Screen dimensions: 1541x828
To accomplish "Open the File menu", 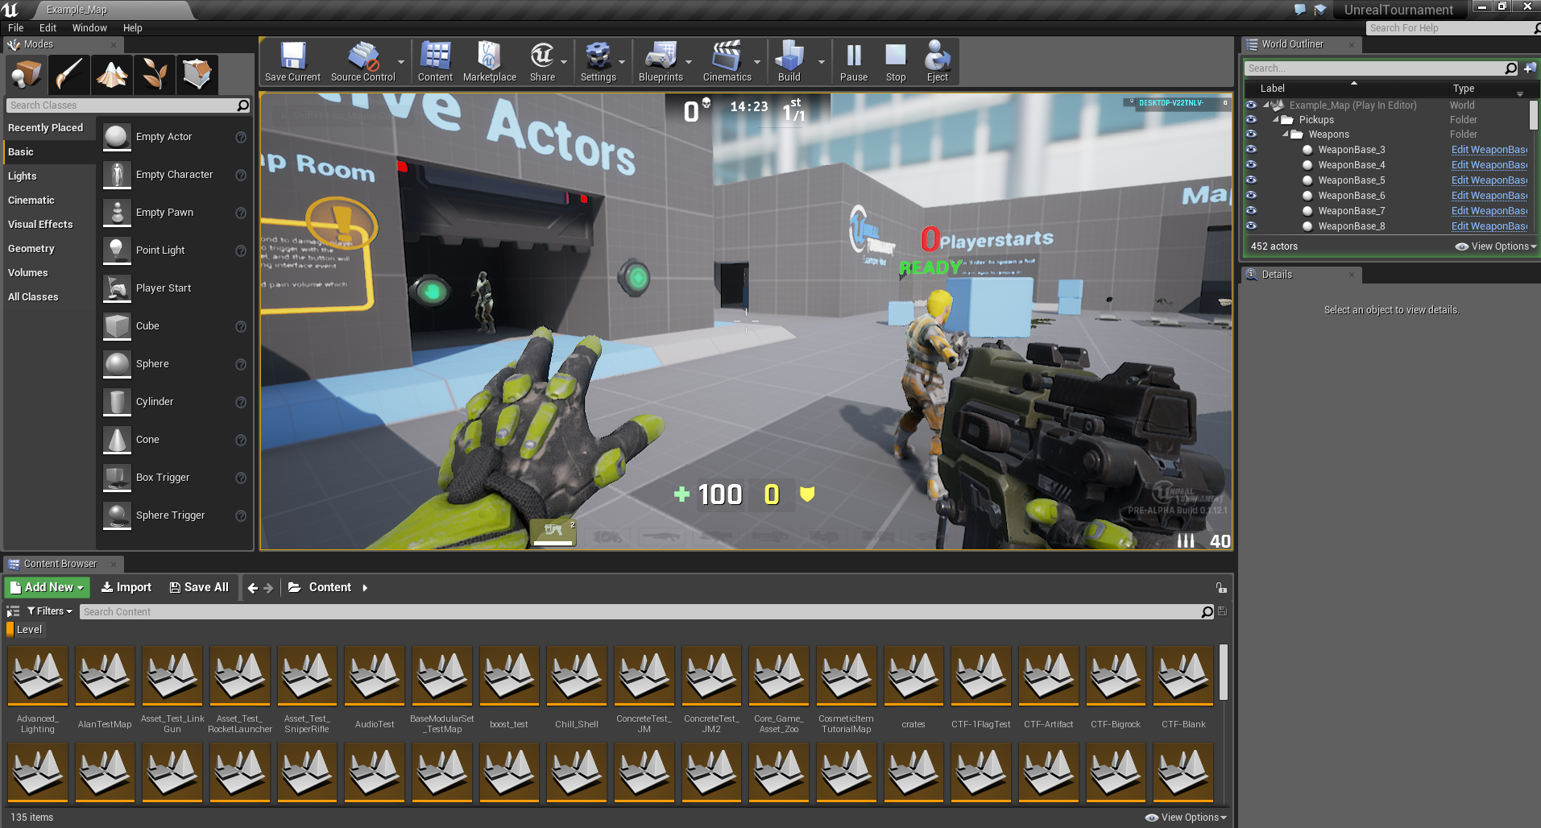I will click(16, 28).
